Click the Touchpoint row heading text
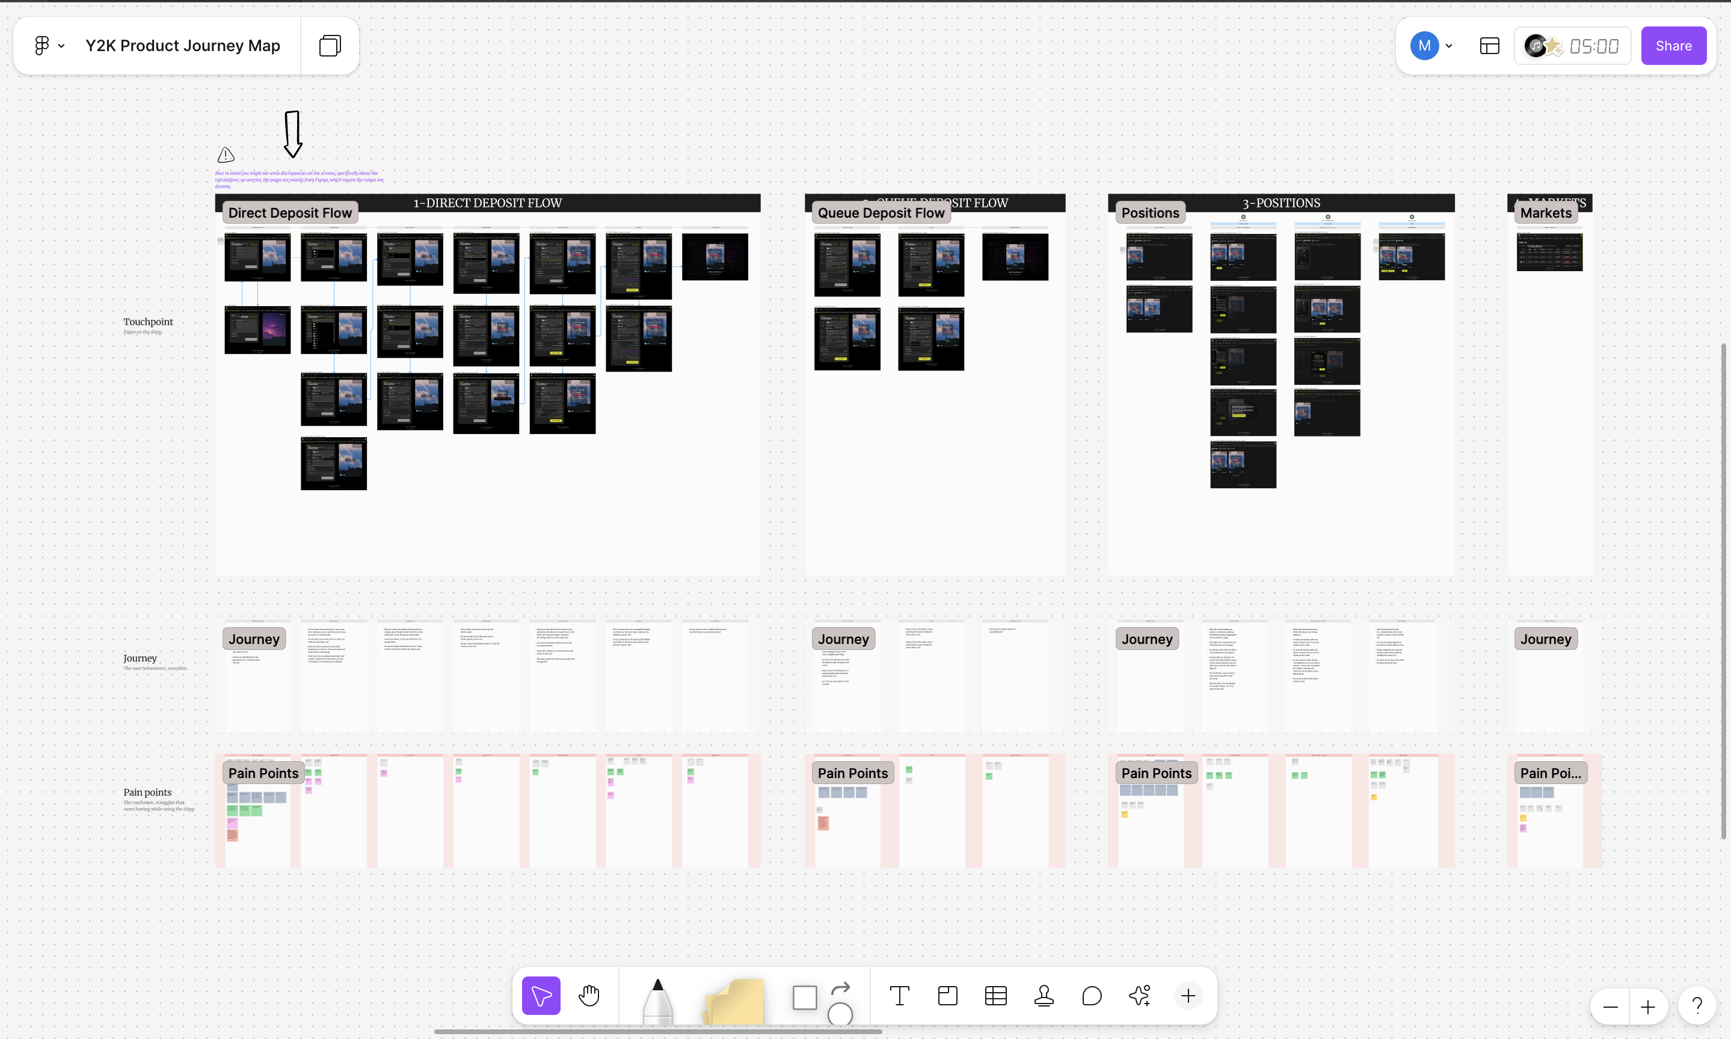Screen dimensions: 1731x1039 [148, 322]
